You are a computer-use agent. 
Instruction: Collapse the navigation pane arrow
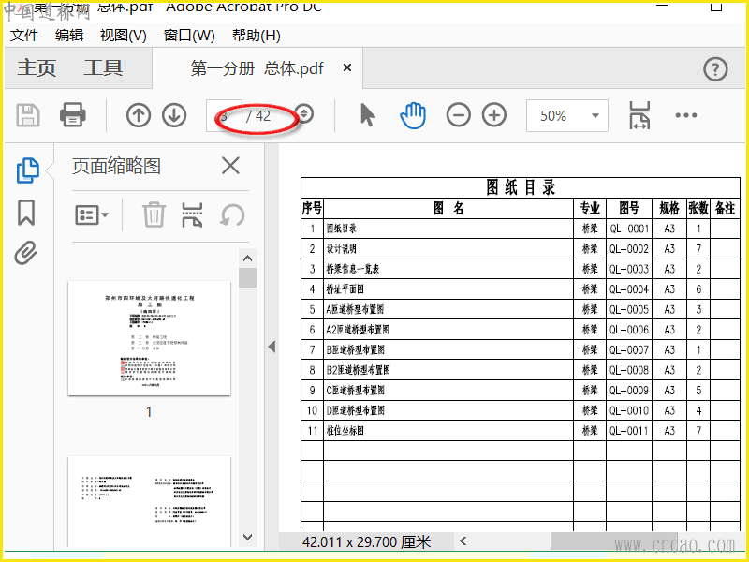pos(272,347)
